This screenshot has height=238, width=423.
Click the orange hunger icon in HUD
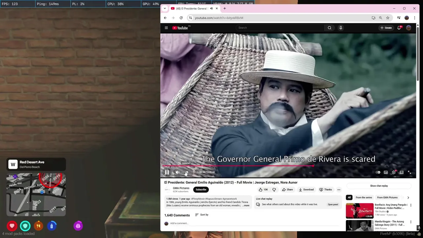pyautogui.click(x=38, y=226)
